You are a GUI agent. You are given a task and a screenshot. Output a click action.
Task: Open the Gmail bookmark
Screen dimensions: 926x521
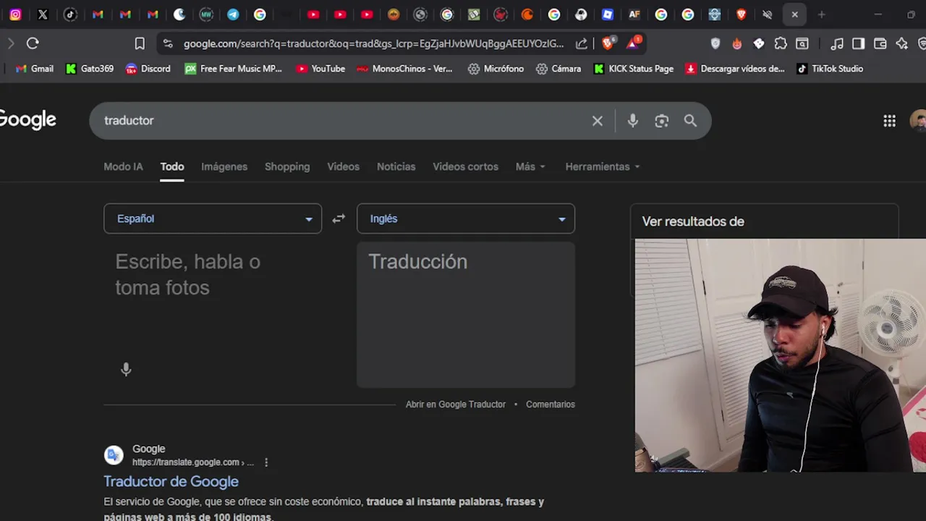coord(35,69)
